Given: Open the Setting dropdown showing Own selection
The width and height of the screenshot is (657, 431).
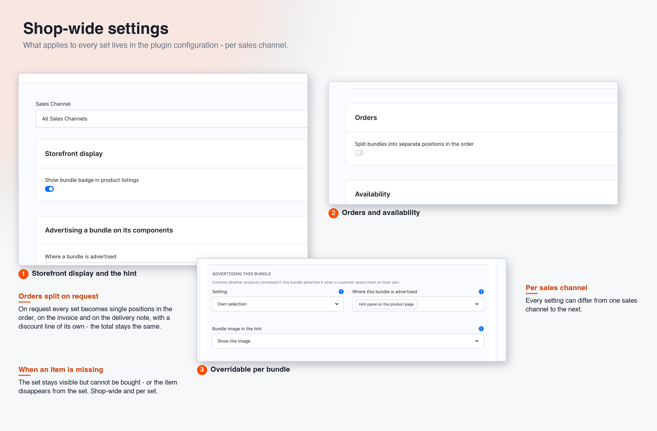Looking at the screenshot, I should coord(278,304).
